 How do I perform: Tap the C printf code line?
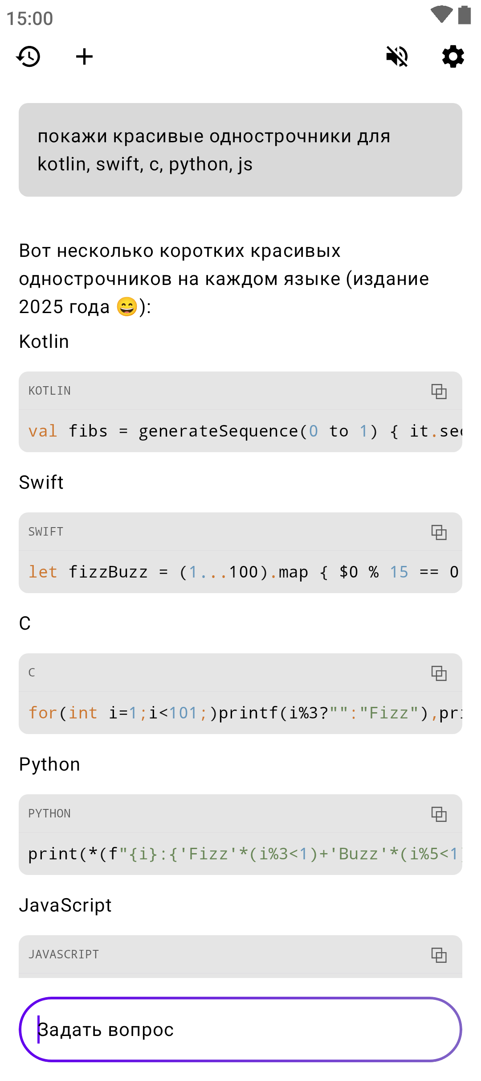(240, 713)
